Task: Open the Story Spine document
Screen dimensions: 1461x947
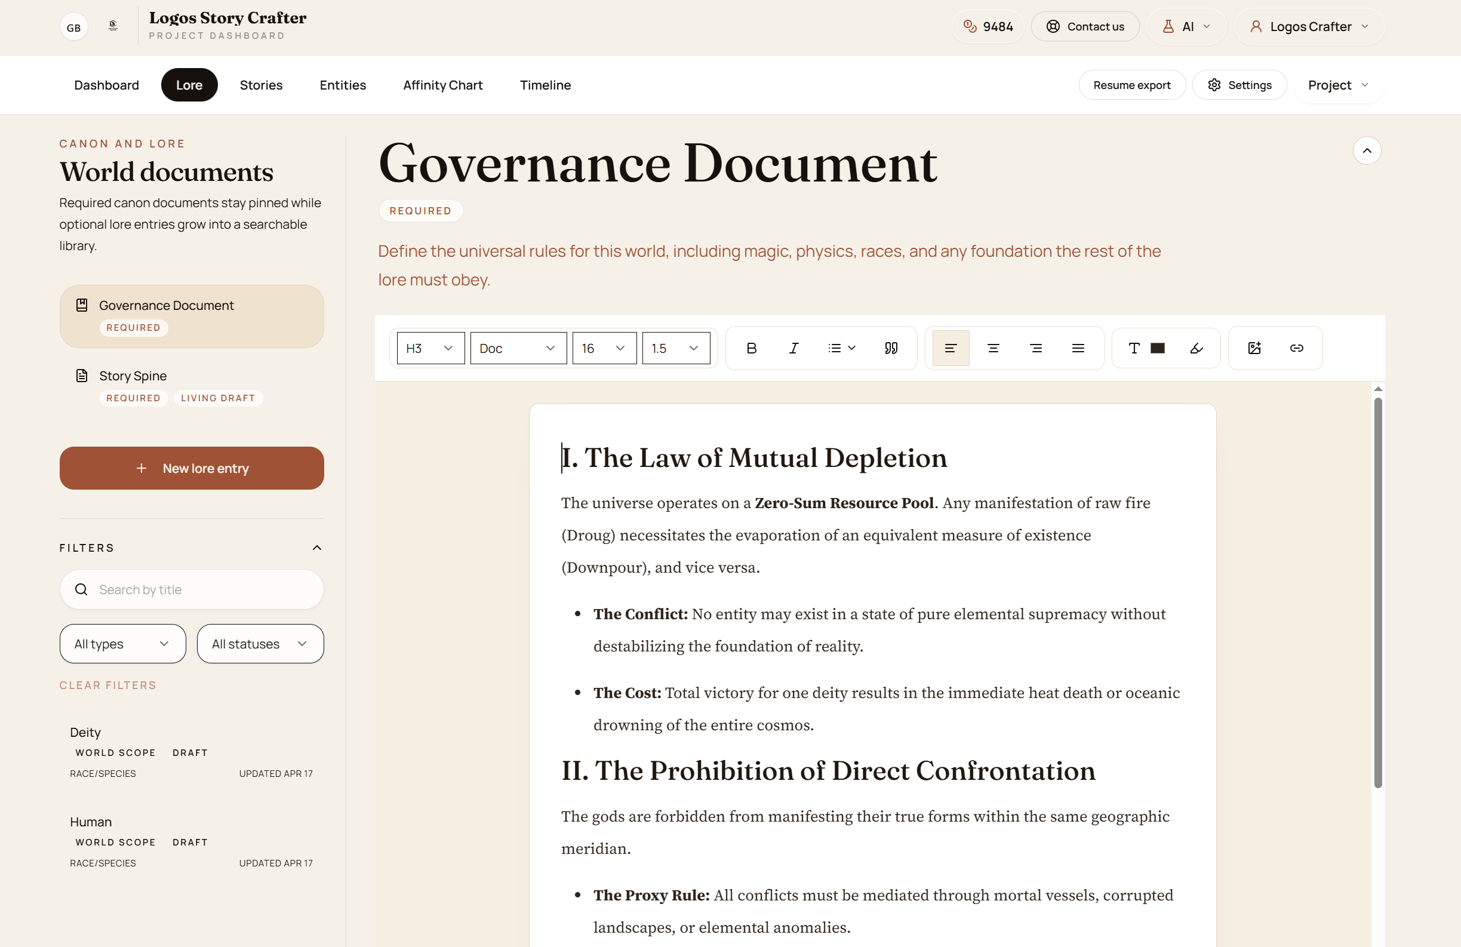Action: (x=192, y=386)
